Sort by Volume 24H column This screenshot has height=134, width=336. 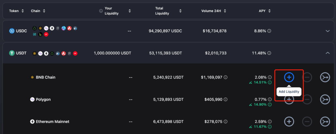click(x=224, y=11)
